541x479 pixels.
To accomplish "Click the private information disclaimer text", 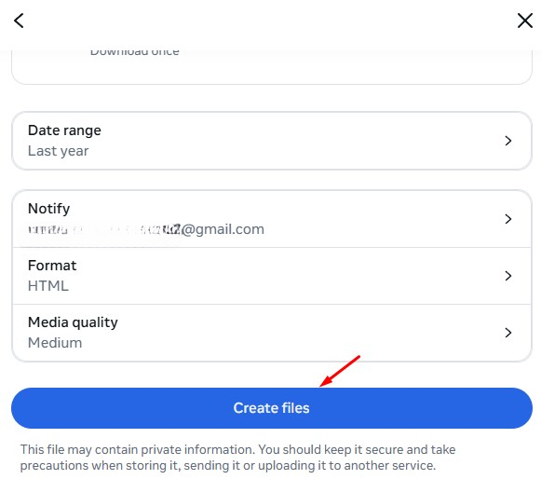I will [x=237, y=458].
